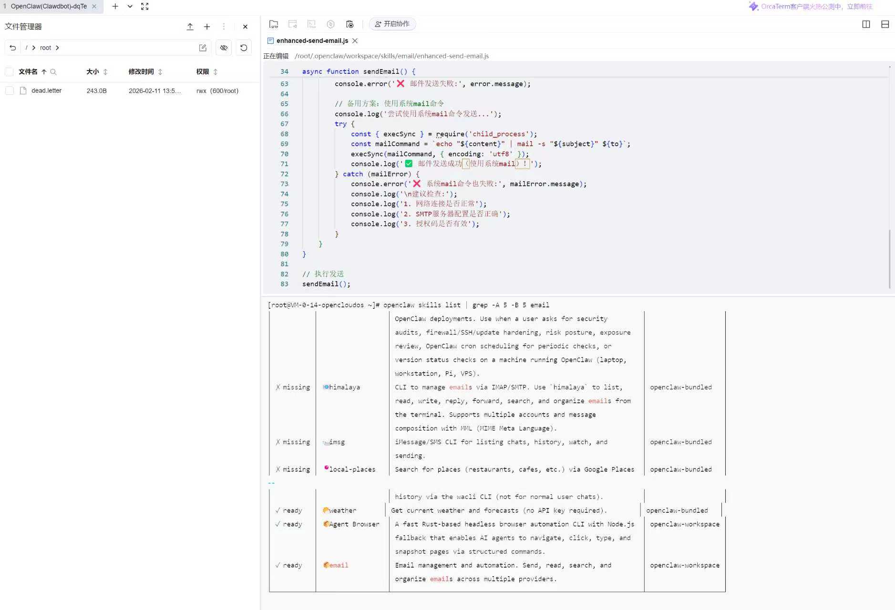Click the second editor toolbar icon
This screenshot has width=895, height=610.
(293, 24)
